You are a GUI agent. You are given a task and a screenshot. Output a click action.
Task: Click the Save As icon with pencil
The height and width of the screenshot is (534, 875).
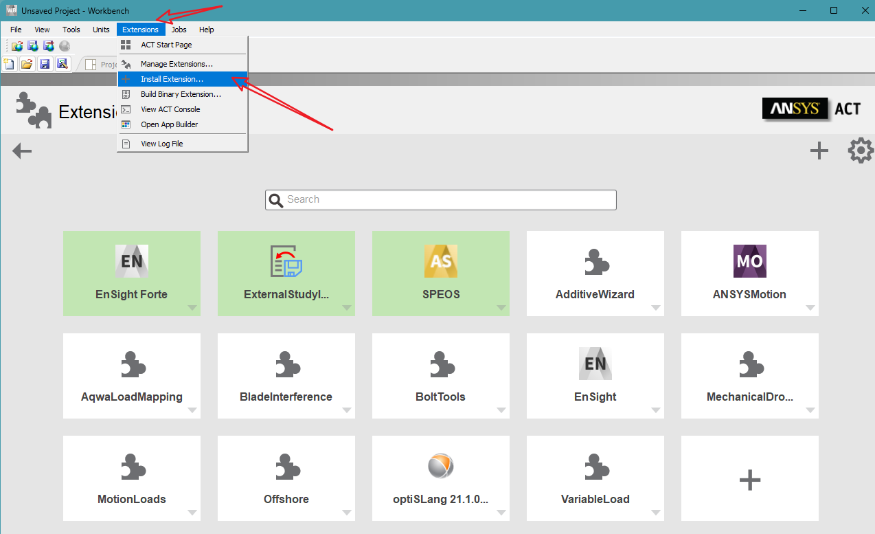point(62,64)
